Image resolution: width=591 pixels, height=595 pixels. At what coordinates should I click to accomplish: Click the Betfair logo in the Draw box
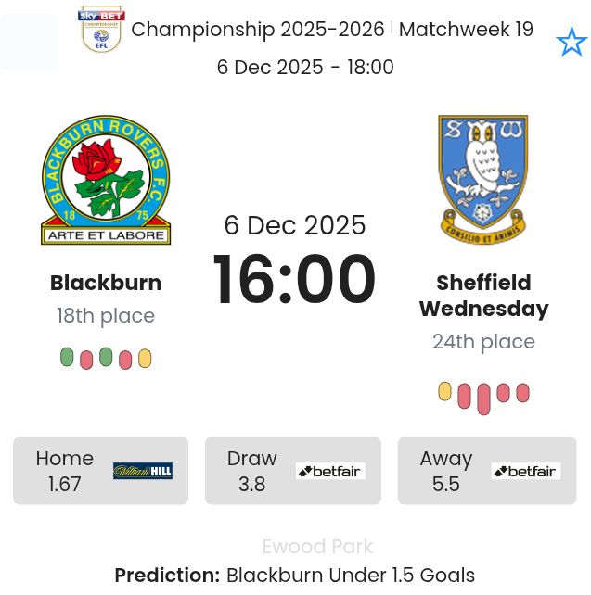[330, 471]
